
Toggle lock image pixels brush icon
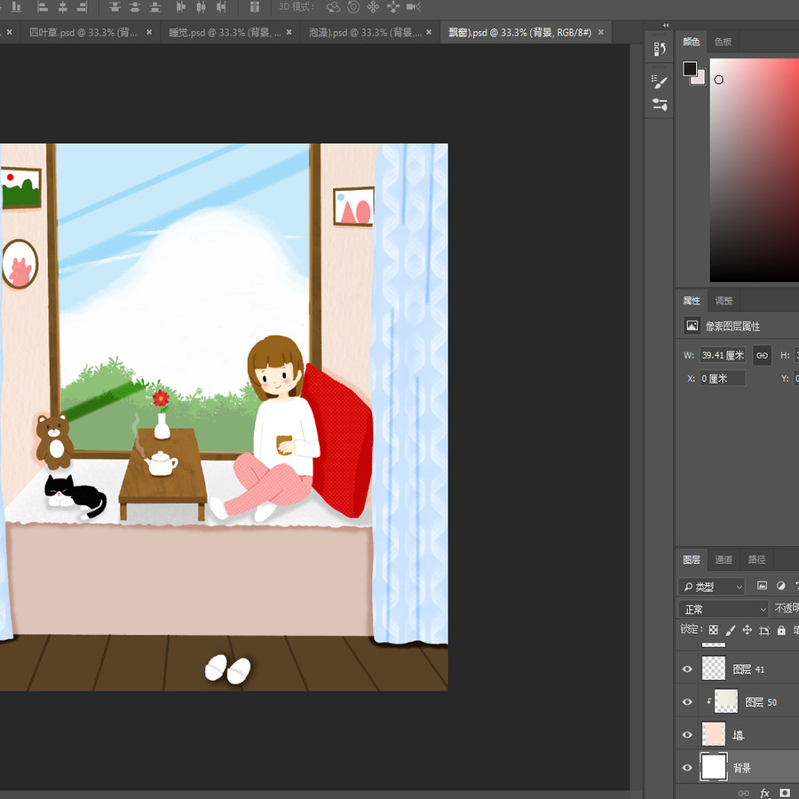[731, 630]
